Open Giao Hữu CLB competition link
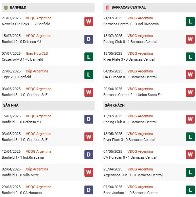196x197 pixels. 37,53
